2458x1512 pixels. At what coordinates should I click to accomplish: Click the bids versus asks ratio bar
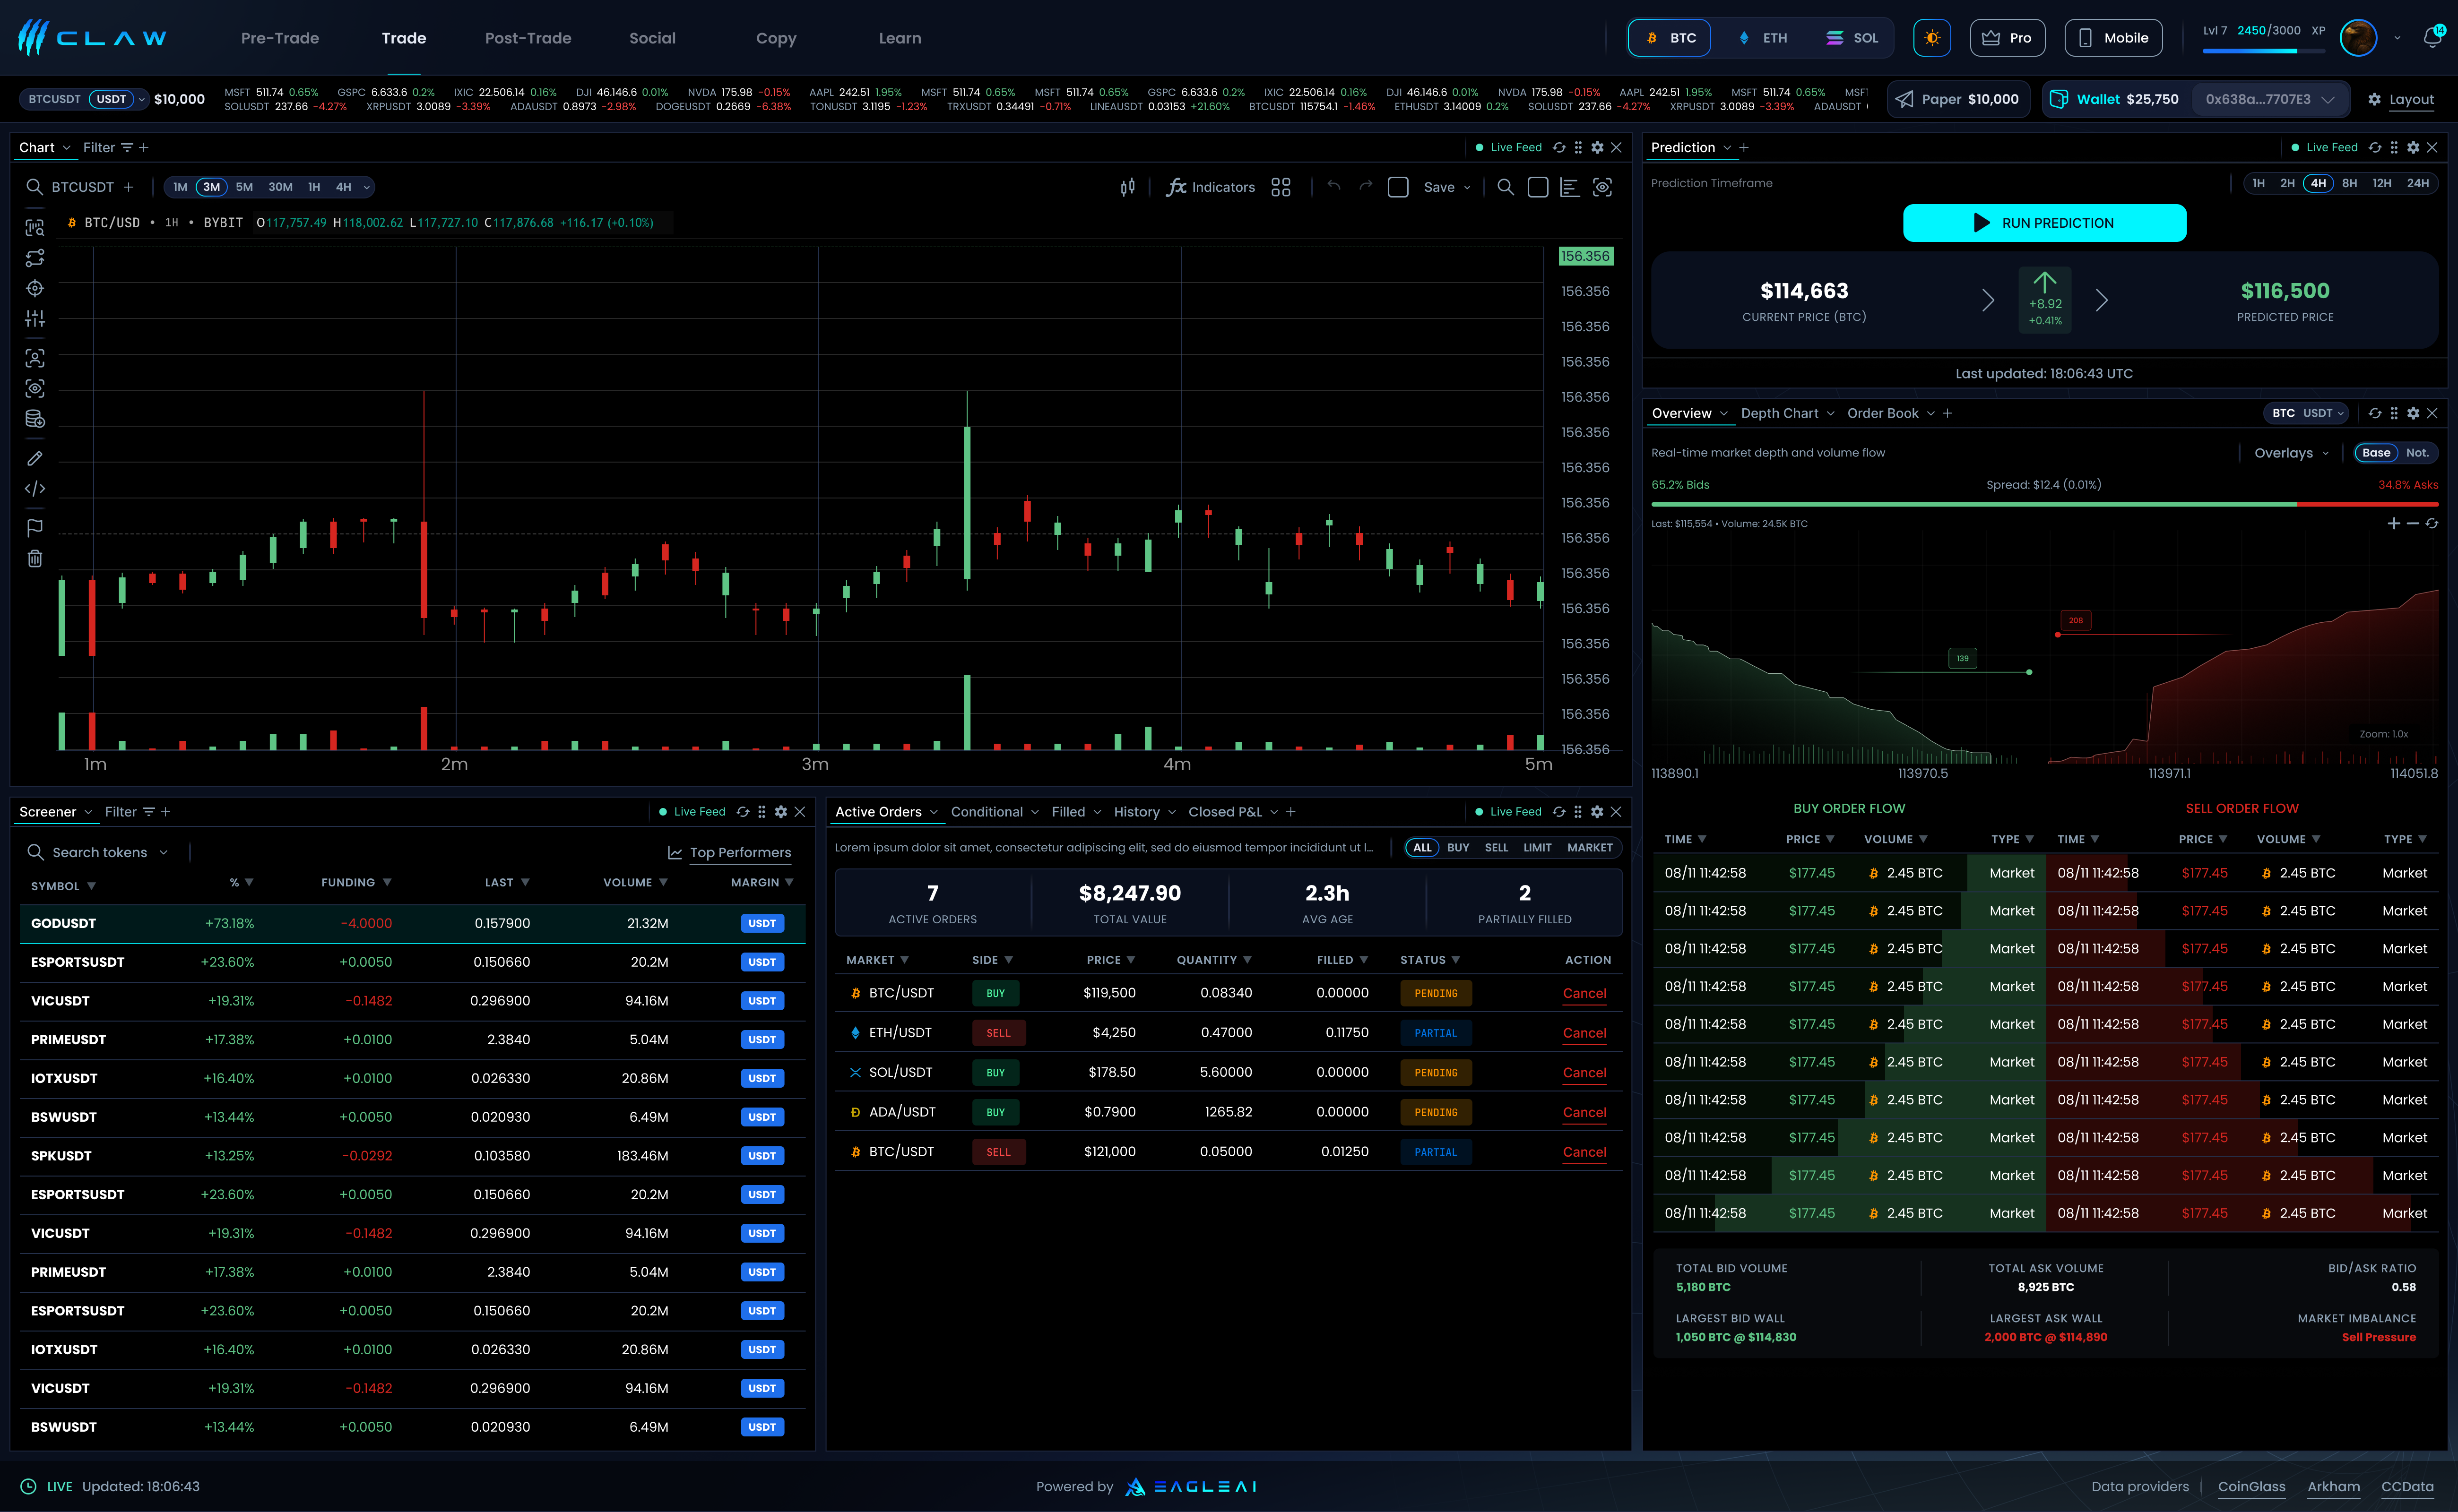pyautogui.click(x=2044, y=504)
